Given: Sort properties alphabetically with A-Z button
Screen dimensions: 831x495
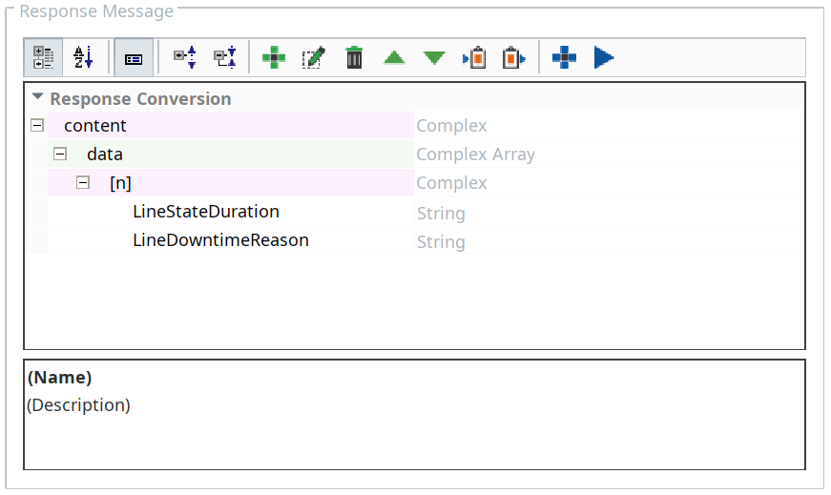Looking at the screenshot, I should [84, 58].
